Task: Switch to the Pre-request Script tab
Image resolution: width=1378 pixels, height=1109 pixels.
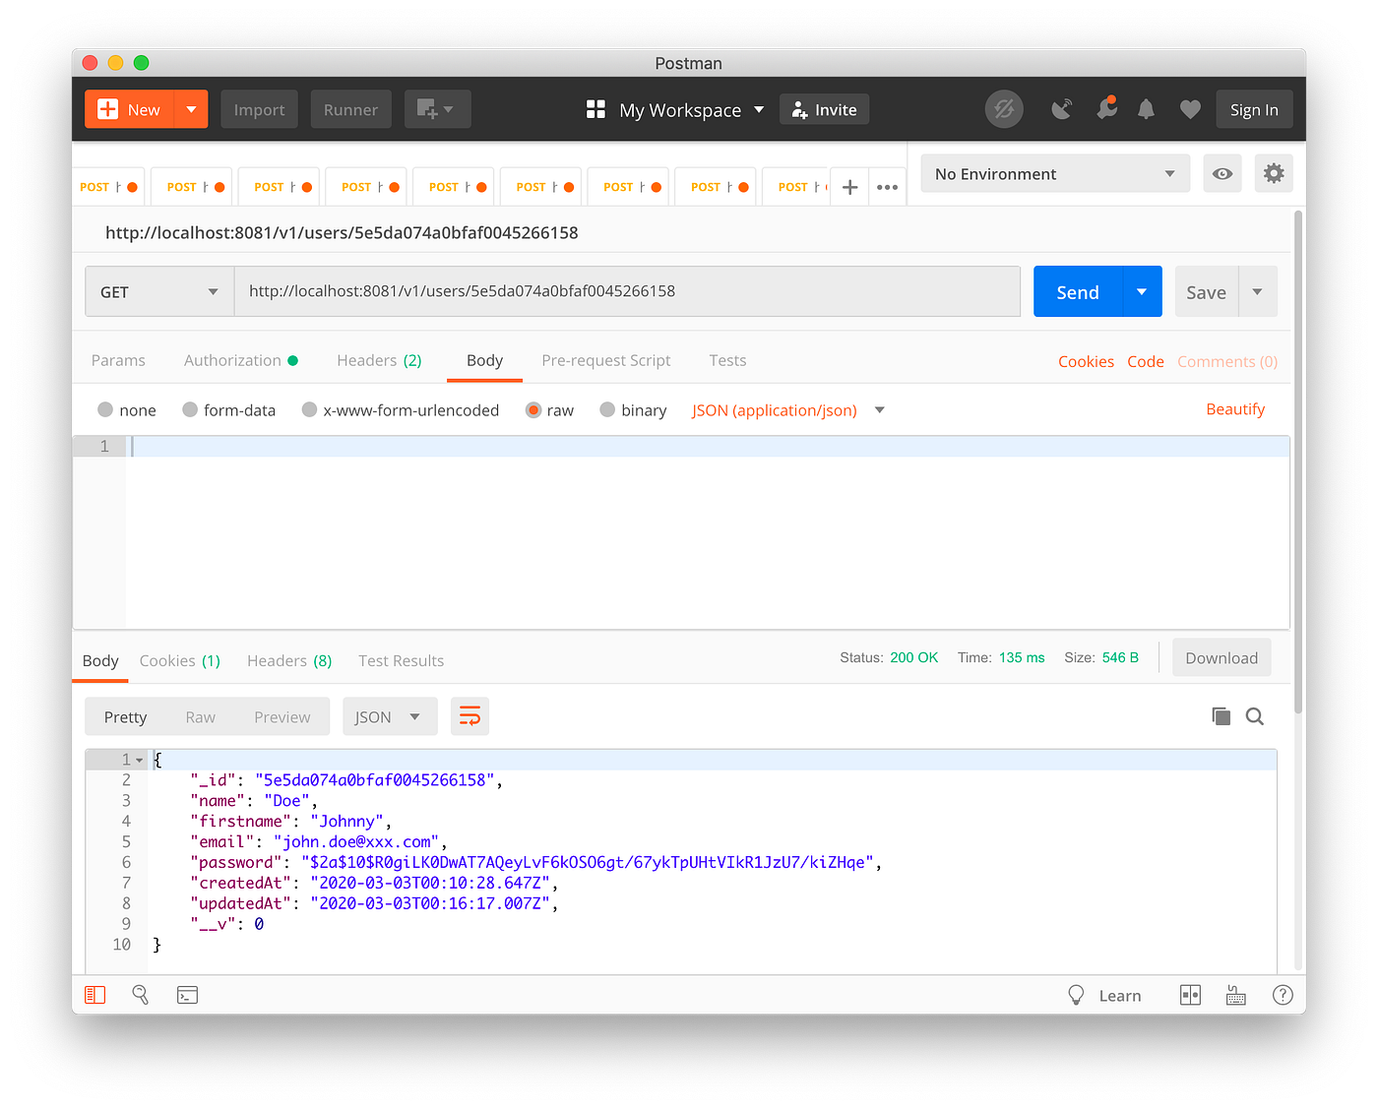Action: 606,360
